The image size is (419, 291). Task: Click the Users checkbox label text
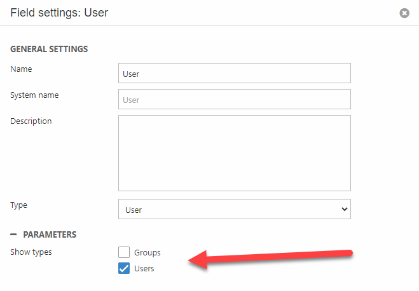point(144,269)
